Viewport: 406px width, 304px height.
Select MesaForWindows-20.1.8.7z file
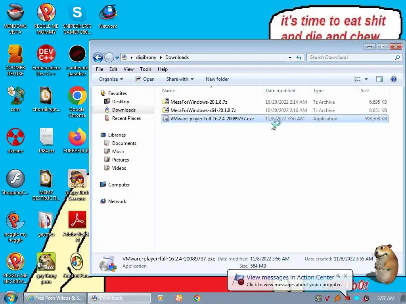coord(274,102)
